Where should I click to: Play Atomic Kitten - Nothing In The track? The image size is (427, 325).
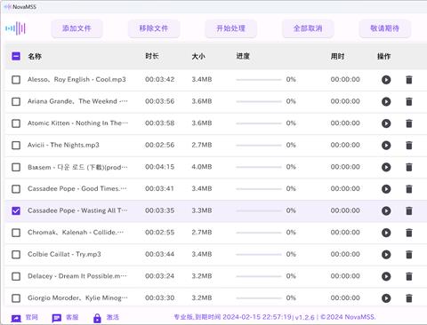pyautogui.click(x=386, y=123)
